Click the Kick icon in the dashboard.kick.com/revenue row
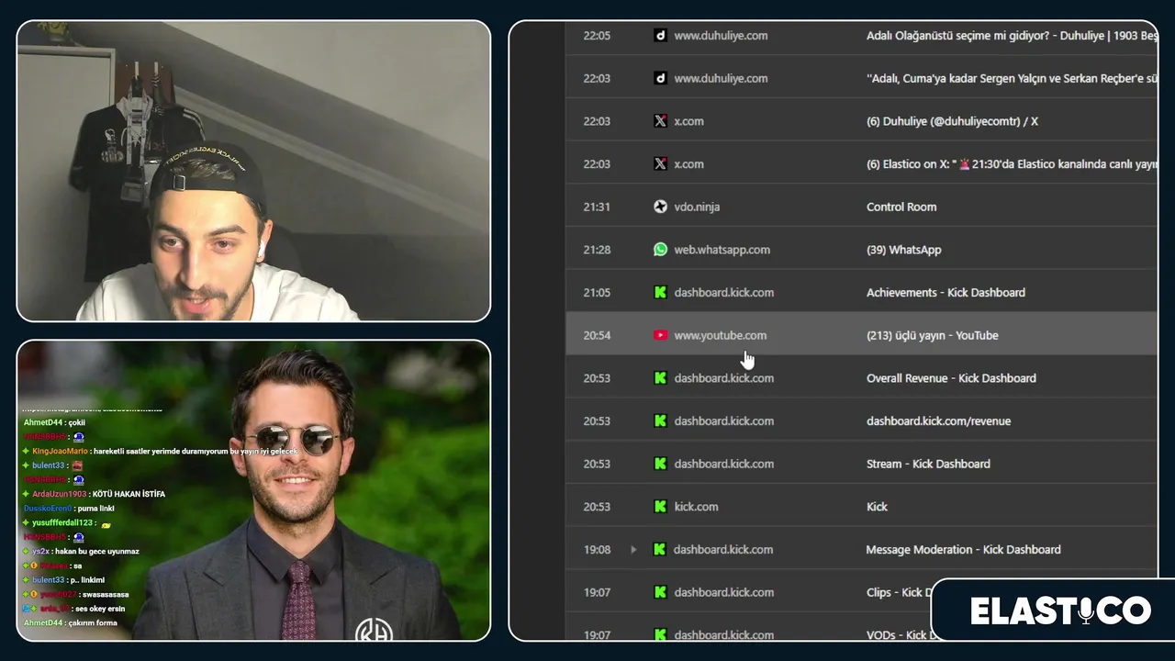The width and height of the screenshot is (1175, 661). pyautogui.click(x=660, y=421)
